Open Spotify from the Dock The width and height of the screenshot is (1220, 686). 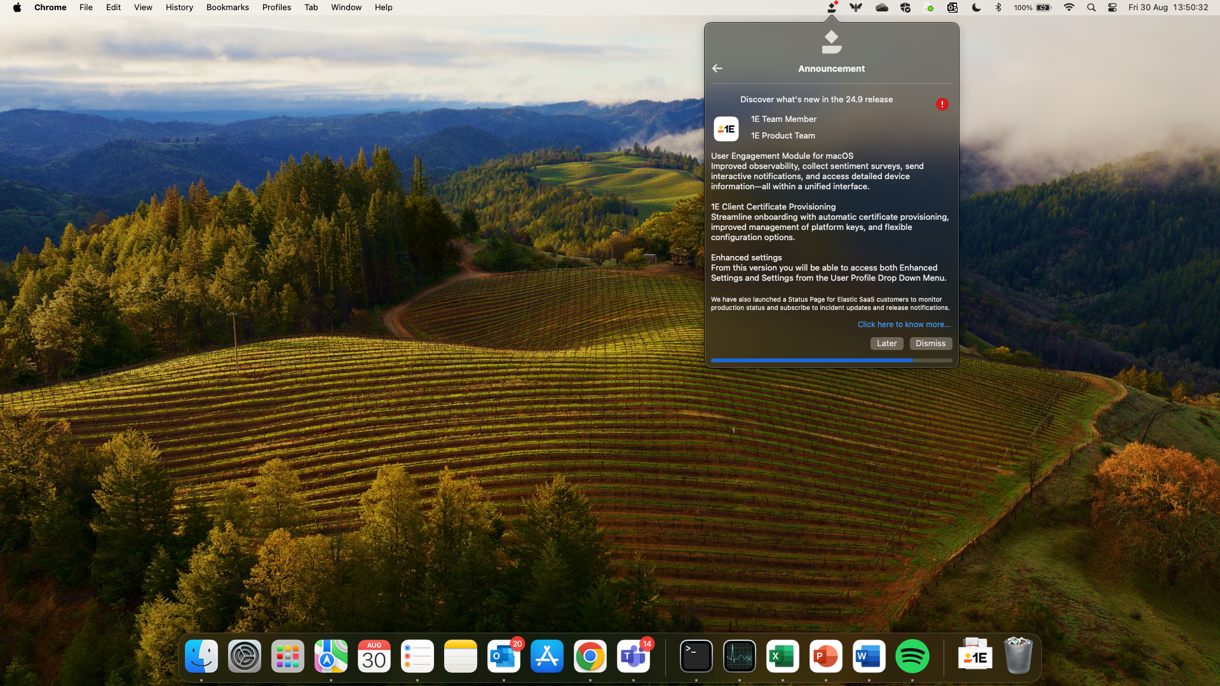[x=912, y=656]
